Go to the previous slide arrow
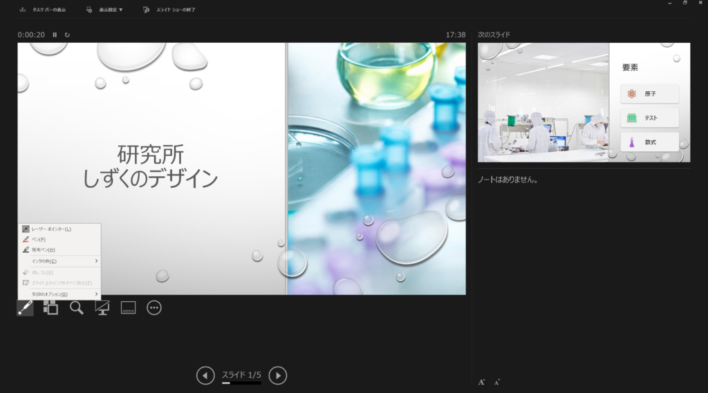Screen dimensions: 708x393 click(205, 375)
